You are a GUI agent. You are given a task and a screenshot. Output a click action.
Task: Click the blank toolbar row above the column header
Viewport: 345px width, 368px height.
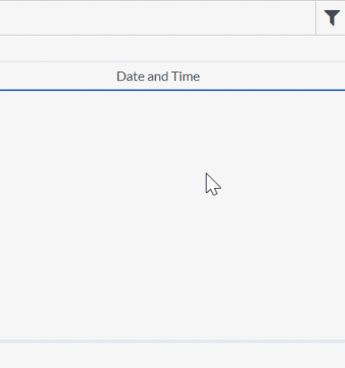172,48
